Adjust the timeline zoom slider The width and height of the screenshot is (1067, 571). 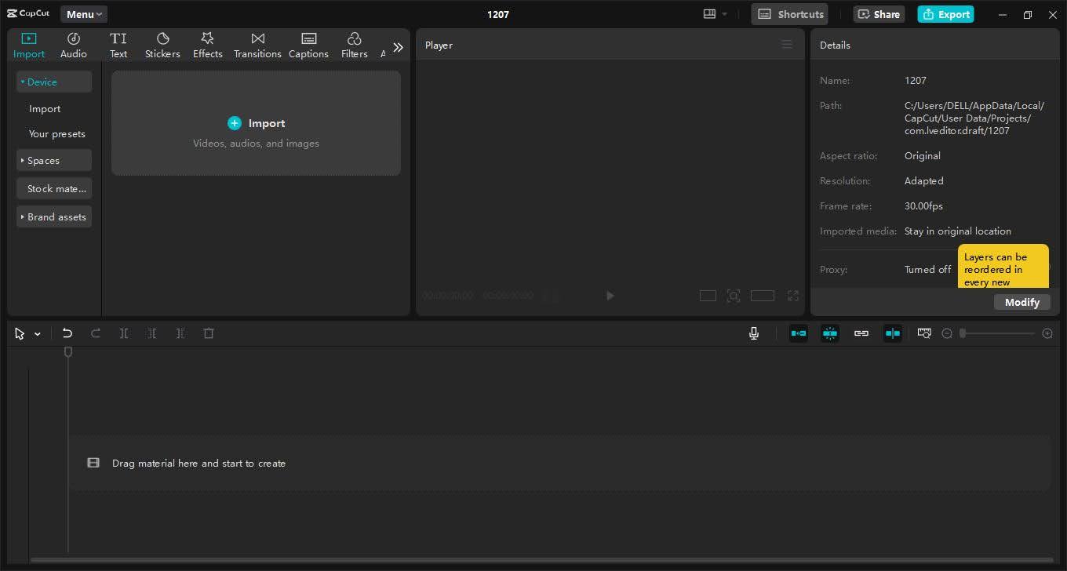(997, 333)
